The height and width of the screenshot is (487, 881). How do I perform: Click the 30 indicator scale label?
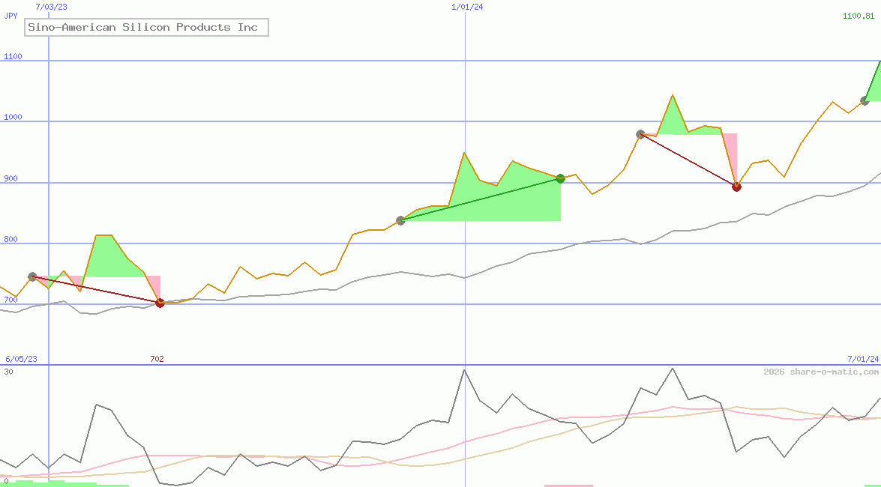[x=8, y=372]
